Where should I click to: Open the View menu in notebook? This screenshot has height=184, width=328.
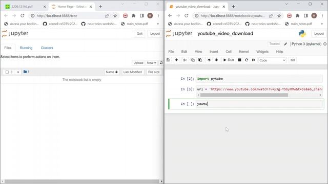pos(198,52)
